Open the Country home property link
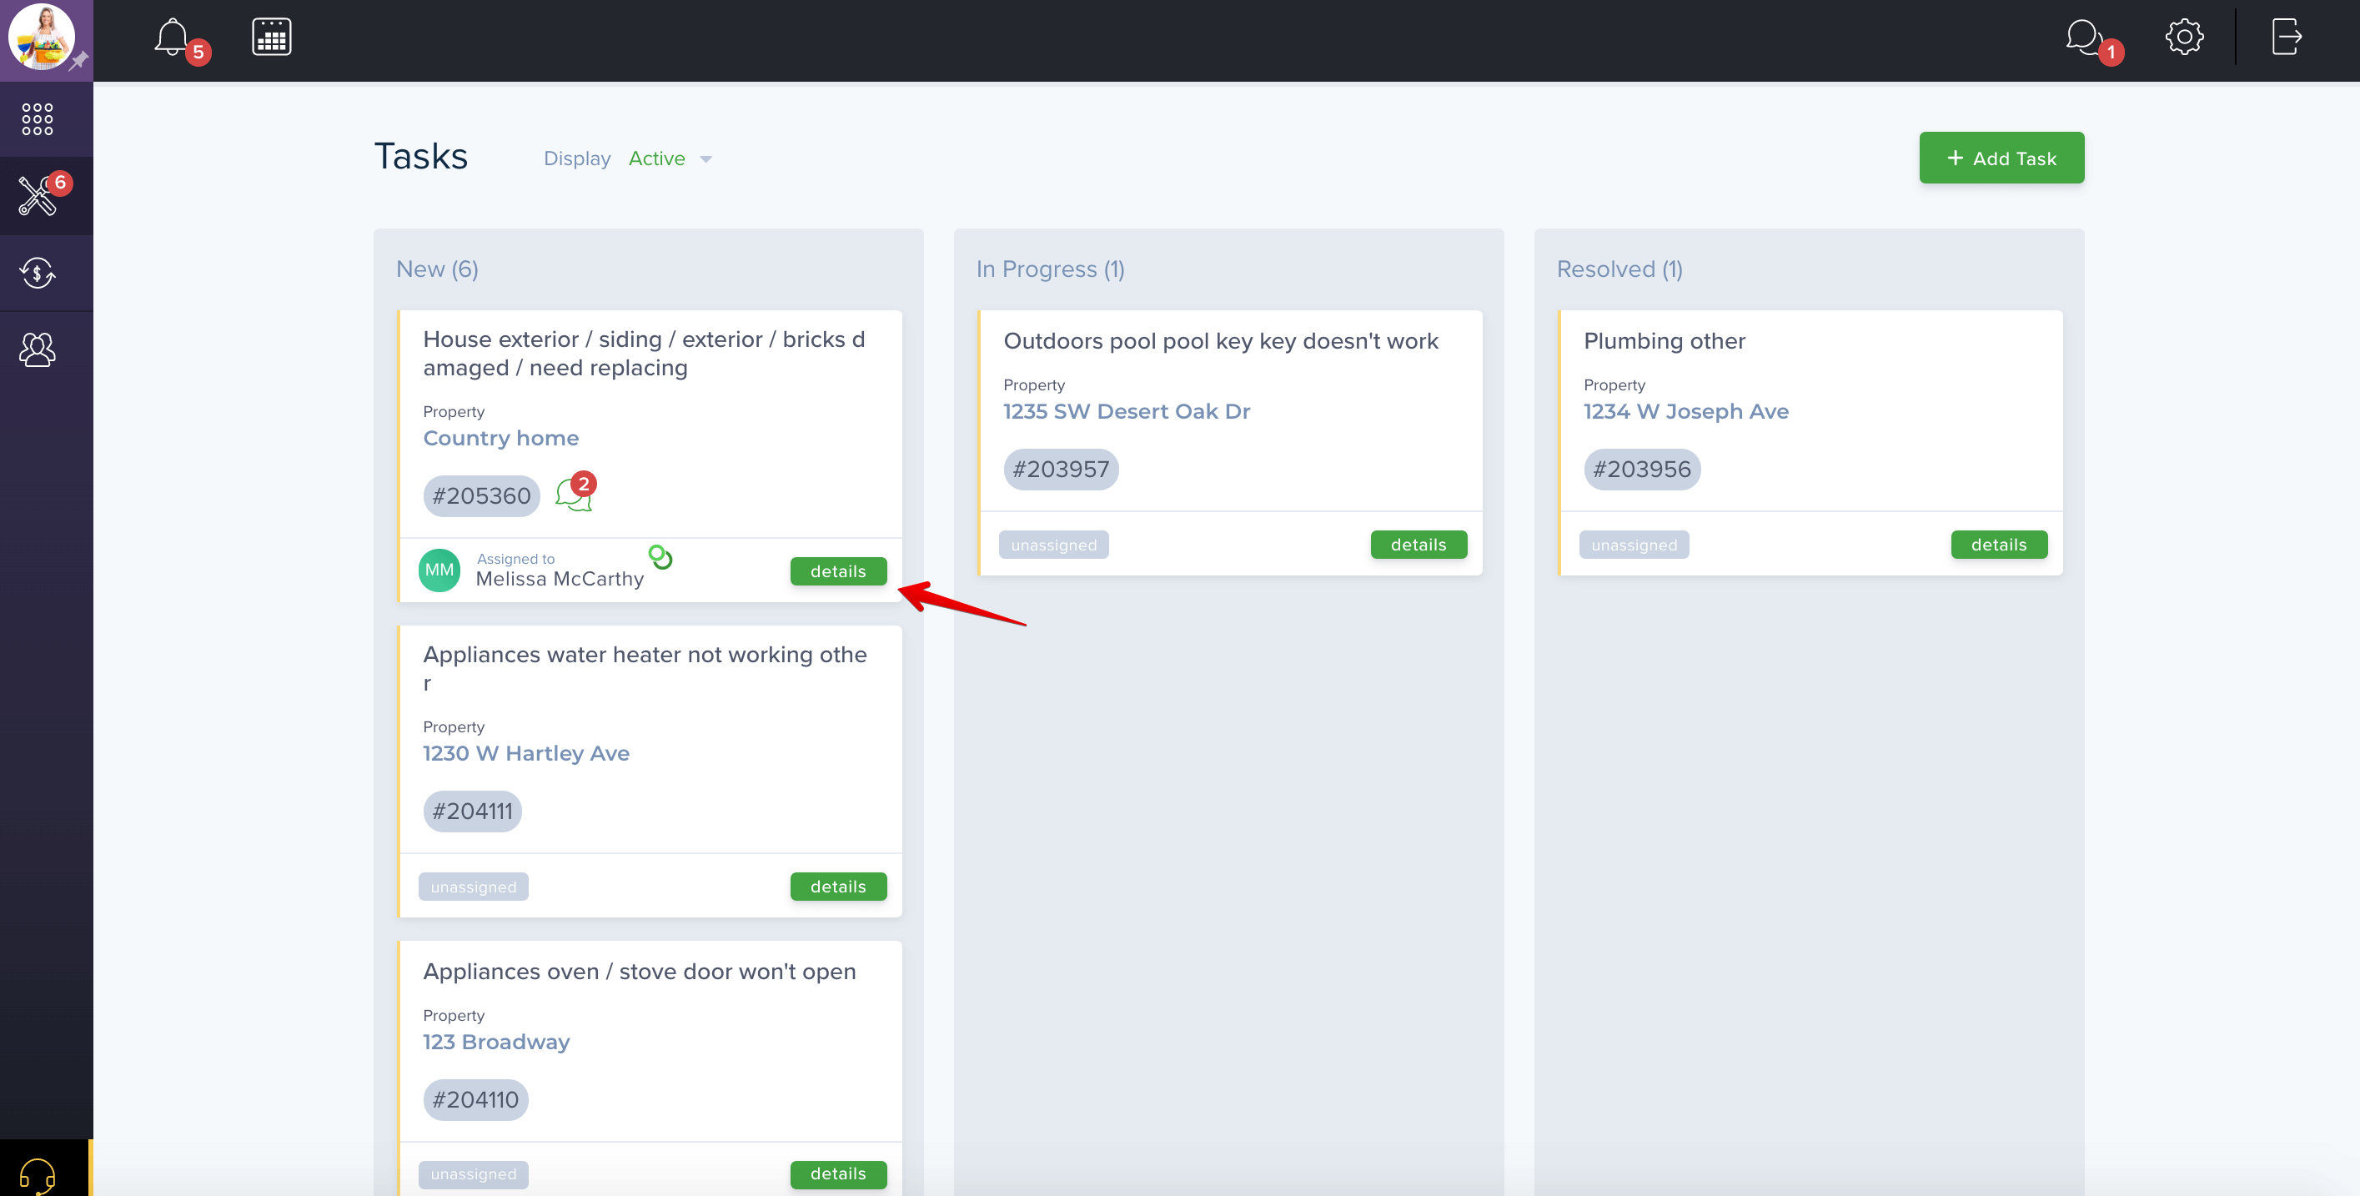The image size is (2360, 1196). [x=500, y=438]
